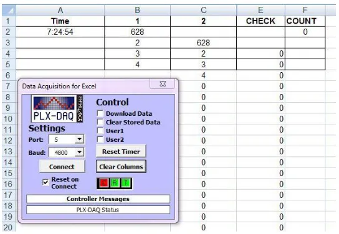Viewport: 339px width, 234px height.
Task: Click the Connect button
Action: [x=62, y=166]
